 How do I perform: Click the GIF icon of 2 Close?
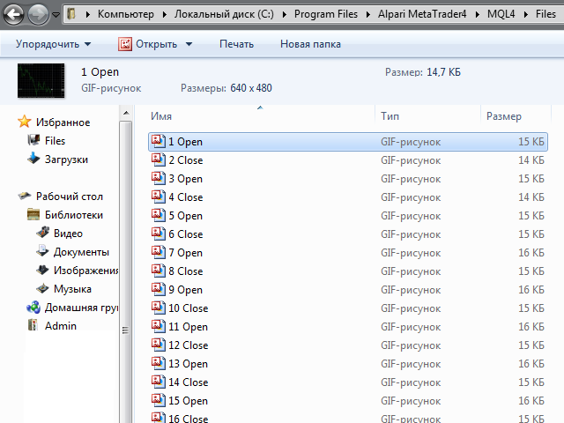pos(159,160)
